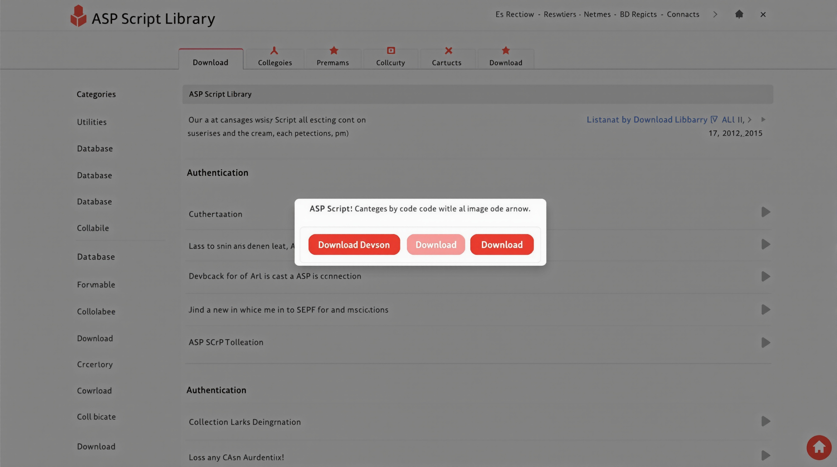The height and width of the screenshot is (467, 837).
Task: Click the star icon above Premams
Action: [x=334, y=51]
